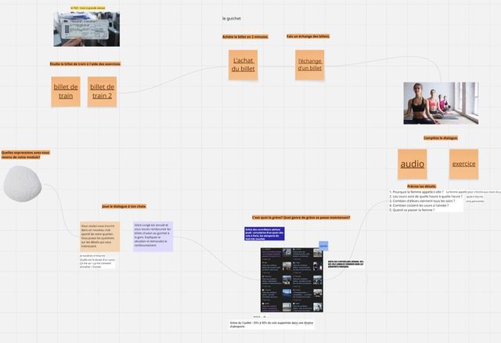501x343 pixels.
Task: Open the "billet de train 2" link
Action: [102, 92]
